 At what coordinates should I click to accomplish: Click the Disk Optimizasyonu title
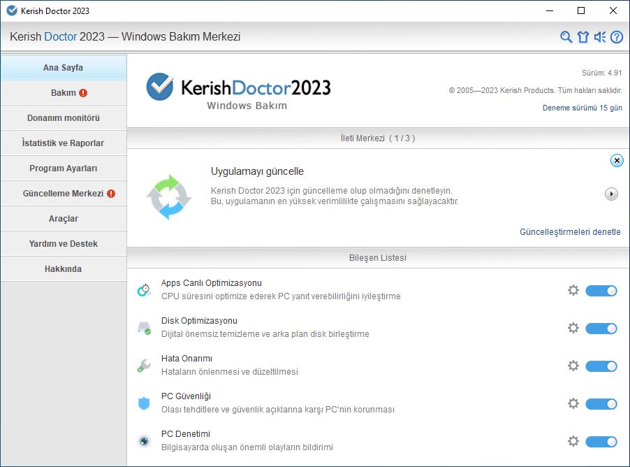(199, 321)
